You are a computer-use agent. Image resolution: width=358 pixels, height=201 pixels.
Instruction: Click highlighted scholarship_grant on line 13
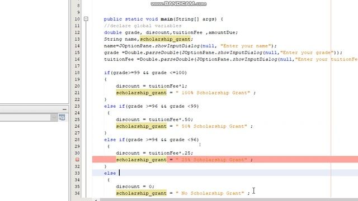tap(165, 39)
